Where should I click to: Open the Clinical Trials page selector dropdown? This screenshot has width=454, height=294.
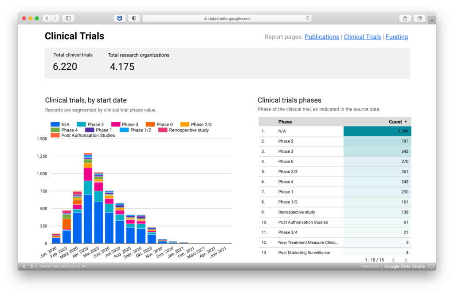pyautogui.click(x=62, y=266)
